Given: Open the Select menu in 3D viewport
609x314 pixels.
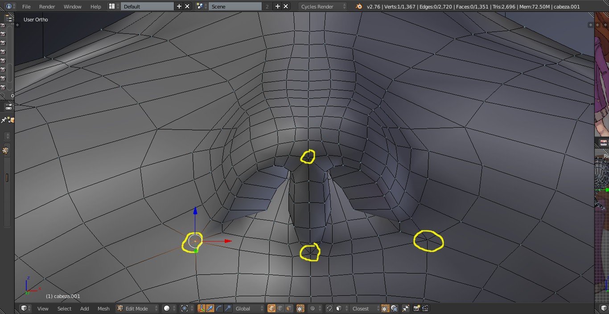Looking at the screenshot, I should point(64,308).
